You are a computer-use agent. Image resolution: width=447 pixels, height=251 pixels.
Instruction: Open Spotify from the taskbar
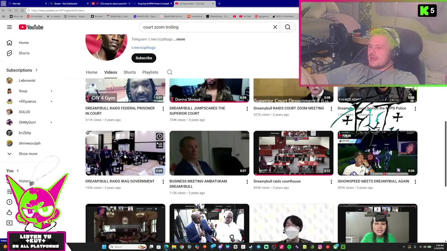click(289, 247)
